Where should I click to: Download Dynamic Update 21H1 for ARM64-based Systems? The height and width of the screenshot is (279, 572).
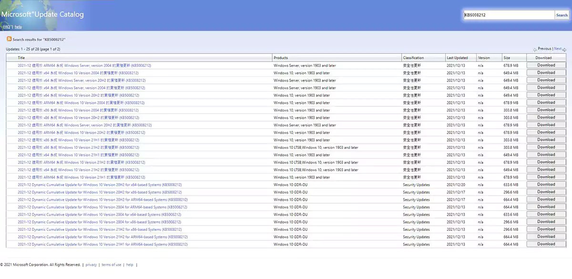(546, 244)
